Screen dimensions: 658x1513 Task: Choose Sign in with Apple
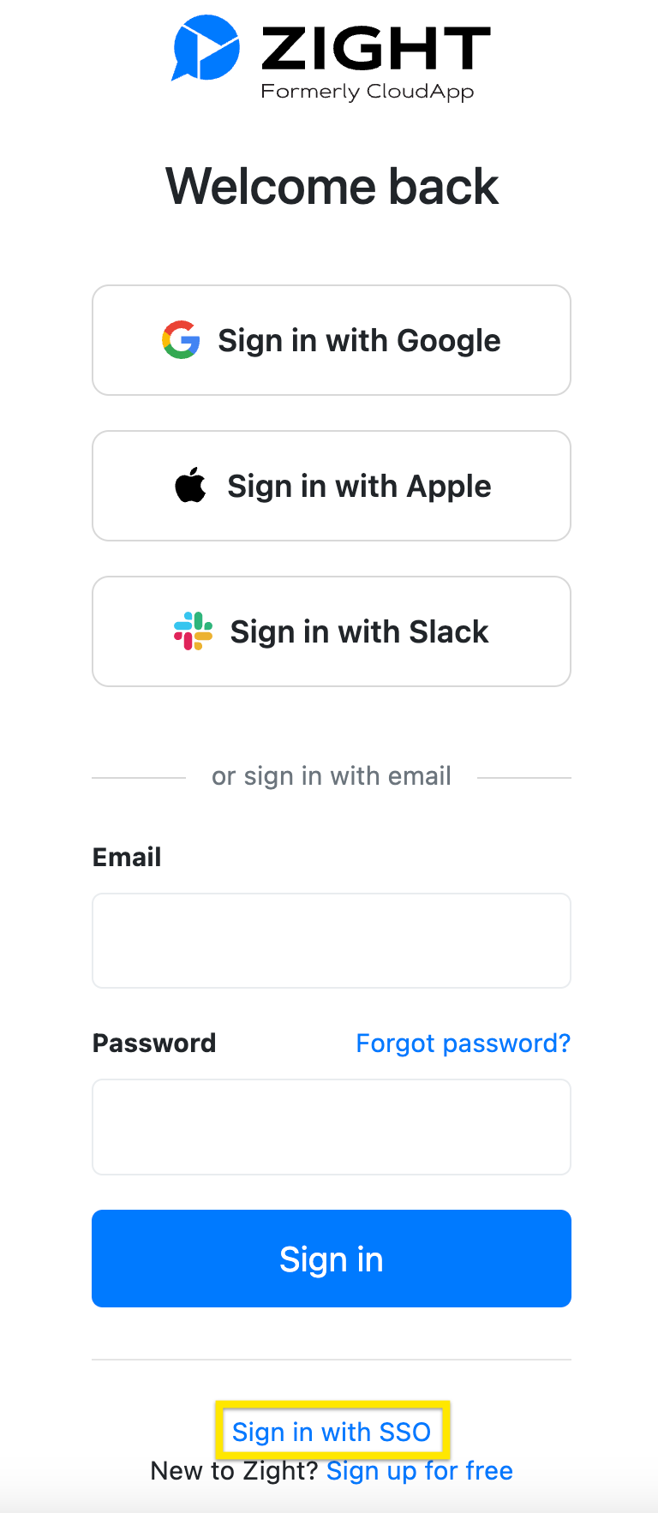(332, 486)
